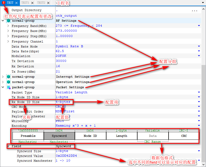This screenshot has height=167, width=206.
Task: Open the Packet Type dropdown
Action: pos(199,92)
